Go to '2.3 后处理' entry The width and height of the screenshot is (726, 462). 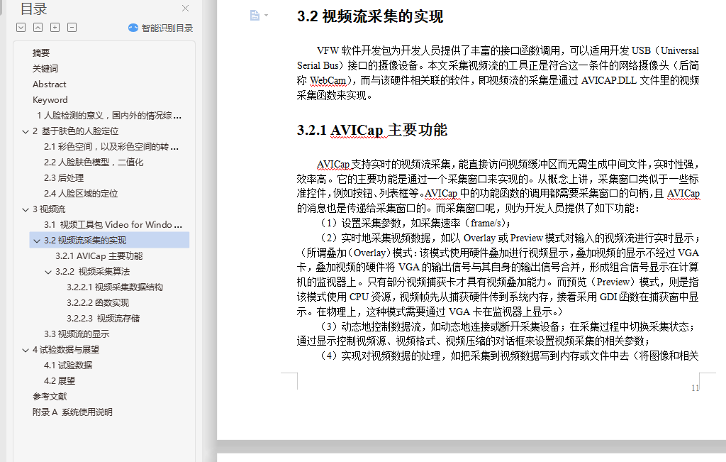click(x=64, y=178)
